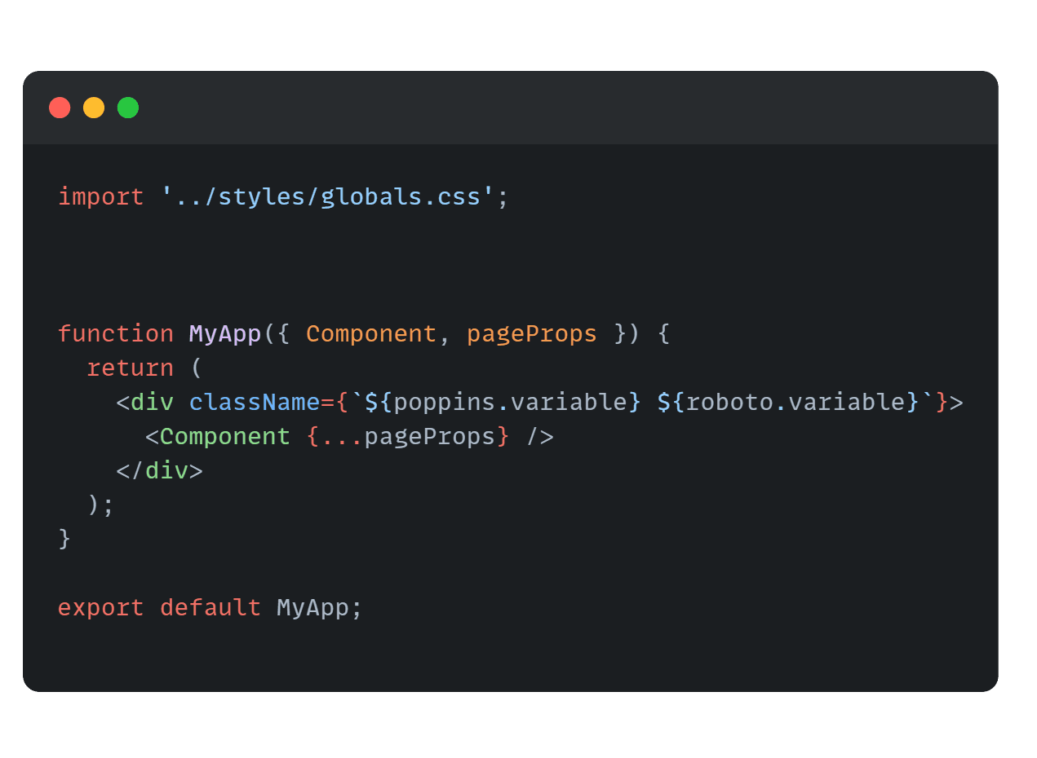Click MyApp in the export statement
Image resolution: width=1037 pixels, height=758 pixels.
(x=312, y=607)
